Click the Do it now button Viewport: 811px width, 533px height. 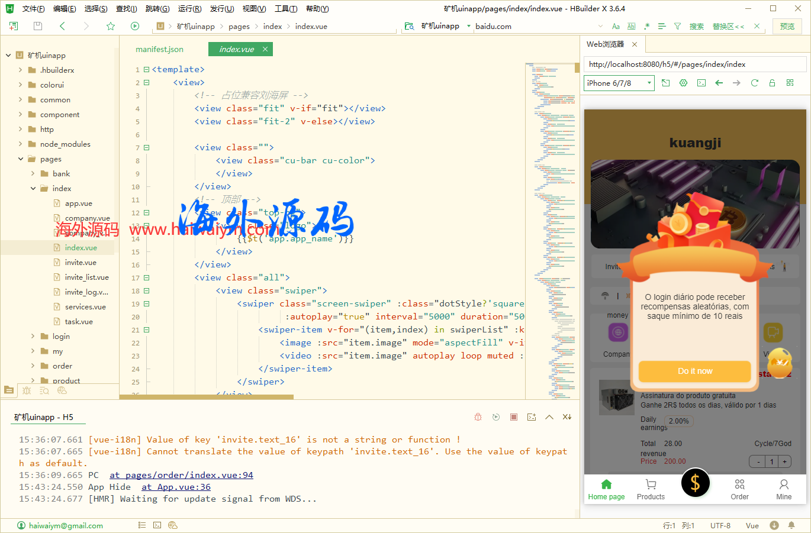tap(695, 371)
